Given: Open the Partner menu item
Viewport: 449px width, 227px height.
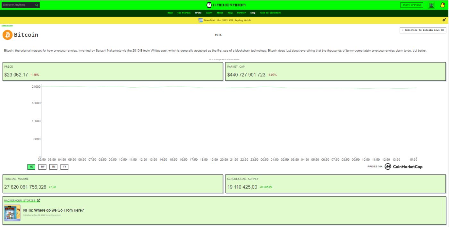Looking at the screenshot, I should pyautogui.click(x=241, y=13).
